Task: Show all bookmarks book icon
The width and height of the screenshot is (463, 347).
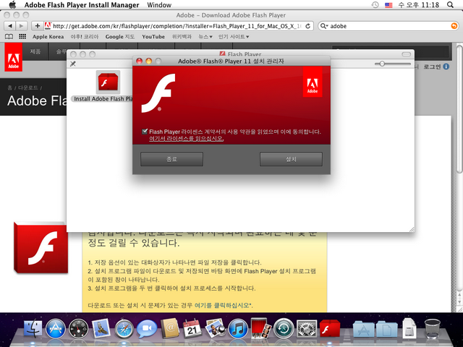Action: coord(9,37)
